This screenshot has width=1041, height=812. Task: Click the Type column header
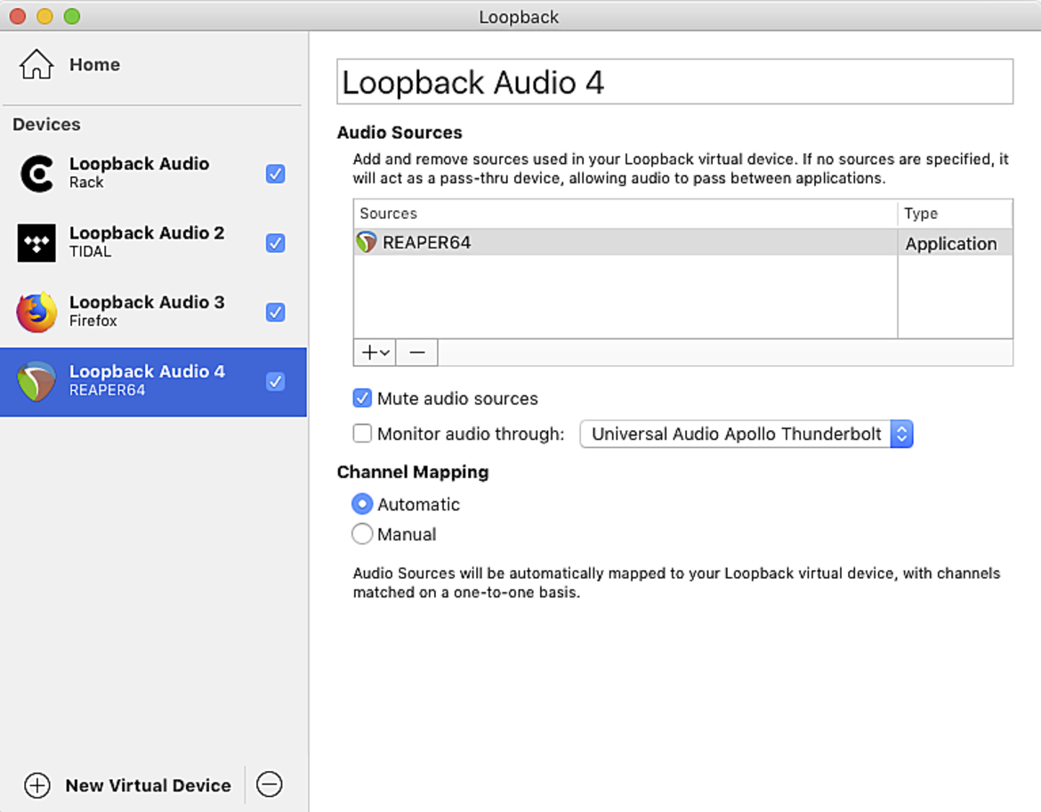[956, 214]
